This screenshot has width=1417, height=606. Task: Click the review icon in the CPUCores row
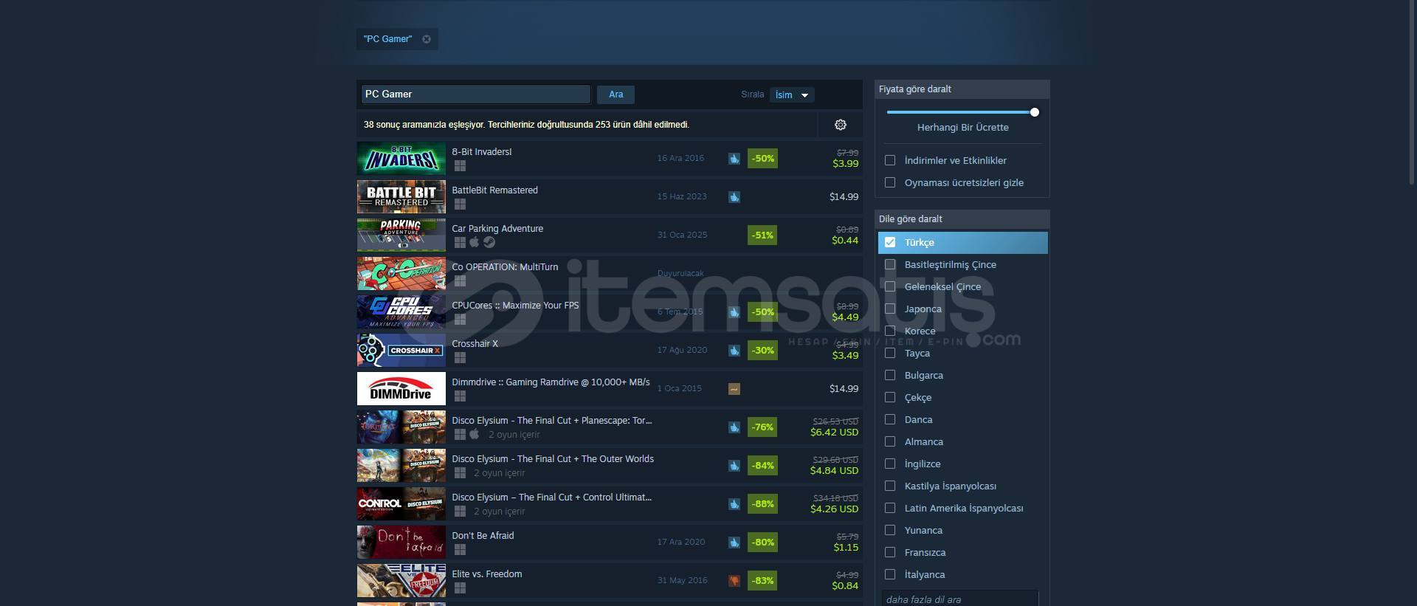tap(734, 312)
